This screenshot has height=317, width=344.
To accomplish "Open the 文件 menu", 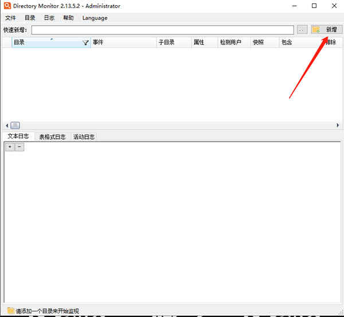I will click(x=10, y=18).
